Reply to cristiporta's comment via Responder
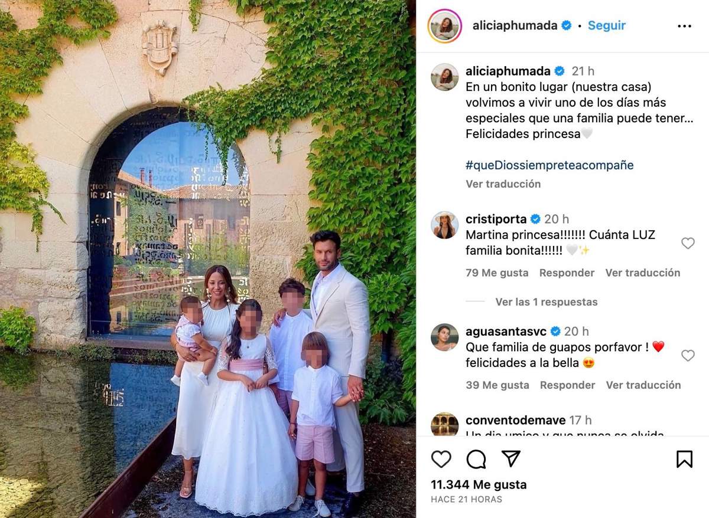Viewport: 709px width, 518px height. pyautogui.click(x=567, y=273)
